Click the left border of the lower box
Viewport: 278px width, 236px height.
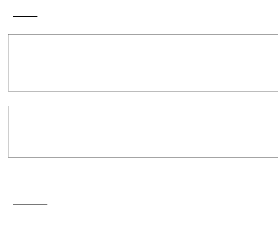(8, 131)
